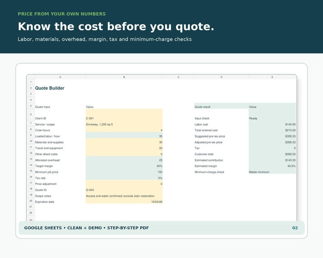
Task: Click the Total entered cost label
Action: [206, 130]
